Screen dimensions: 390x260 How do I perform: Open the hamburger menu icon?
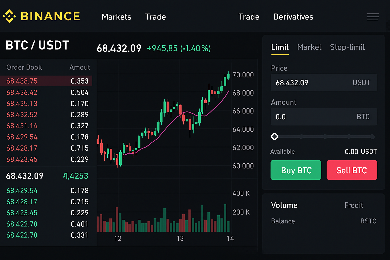pos(373,17)
